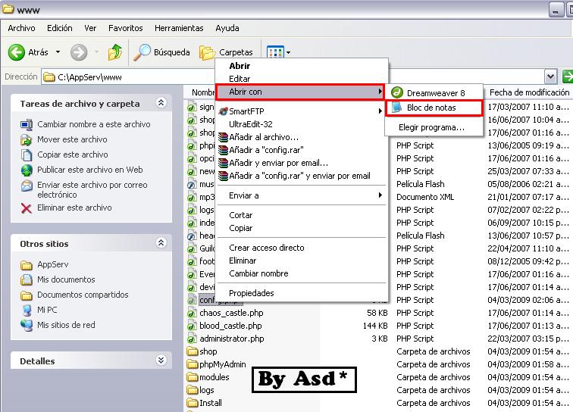573x412 pixels.
Task: Click WinRAR icon beside Añadir al archivo
Action: point(224,137)
